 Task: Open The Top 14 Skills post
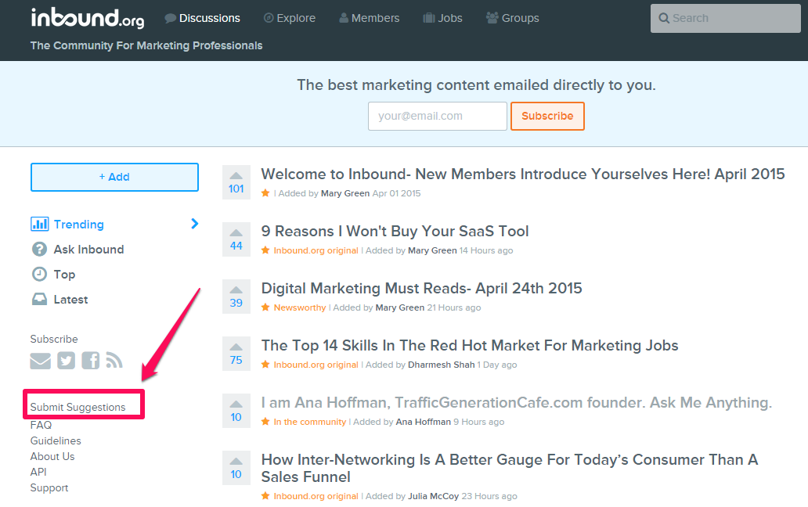click(x=470, y=345)
